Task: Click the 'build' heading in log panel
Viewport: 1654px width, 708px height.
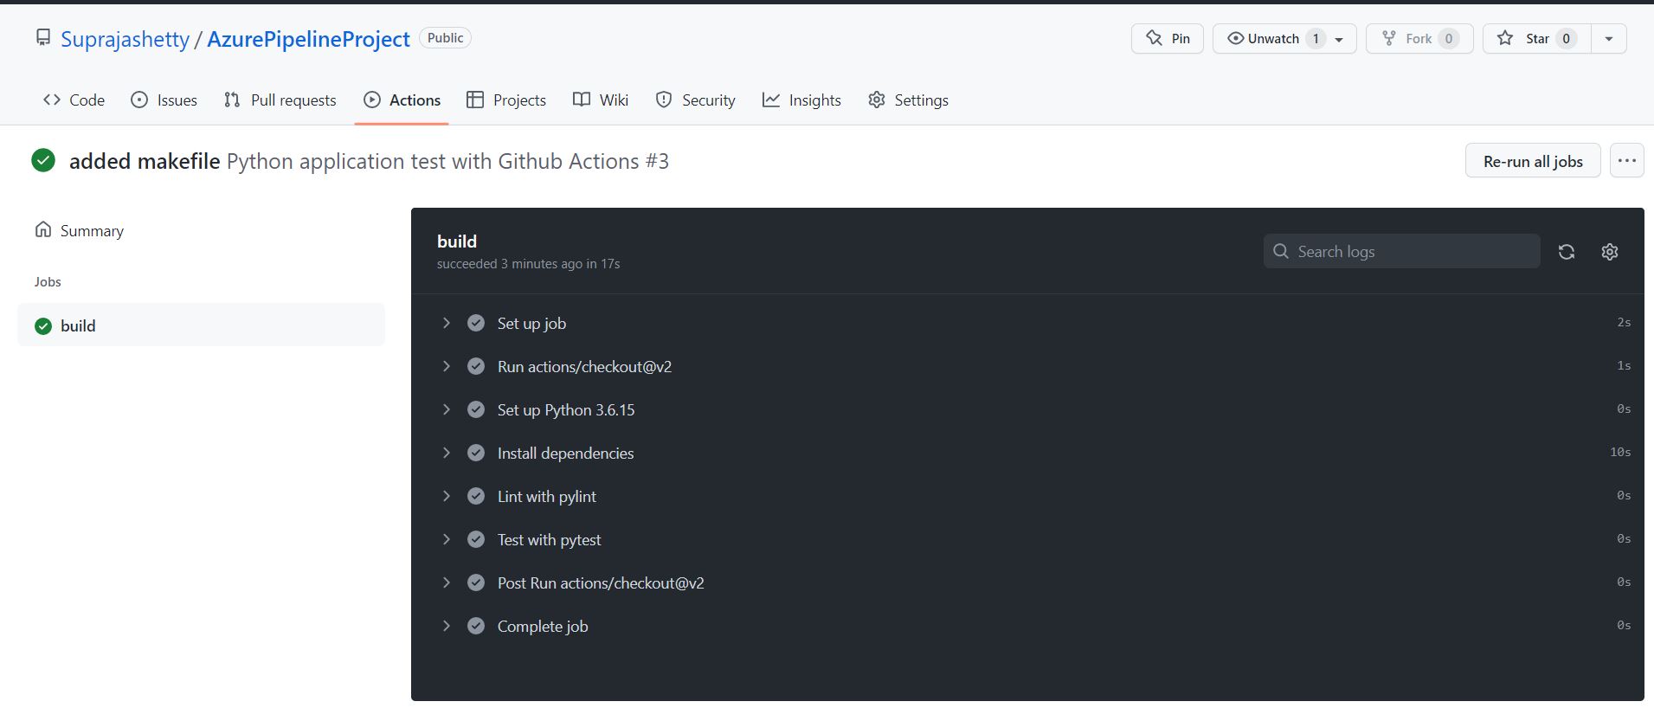Action: (457, 241)
